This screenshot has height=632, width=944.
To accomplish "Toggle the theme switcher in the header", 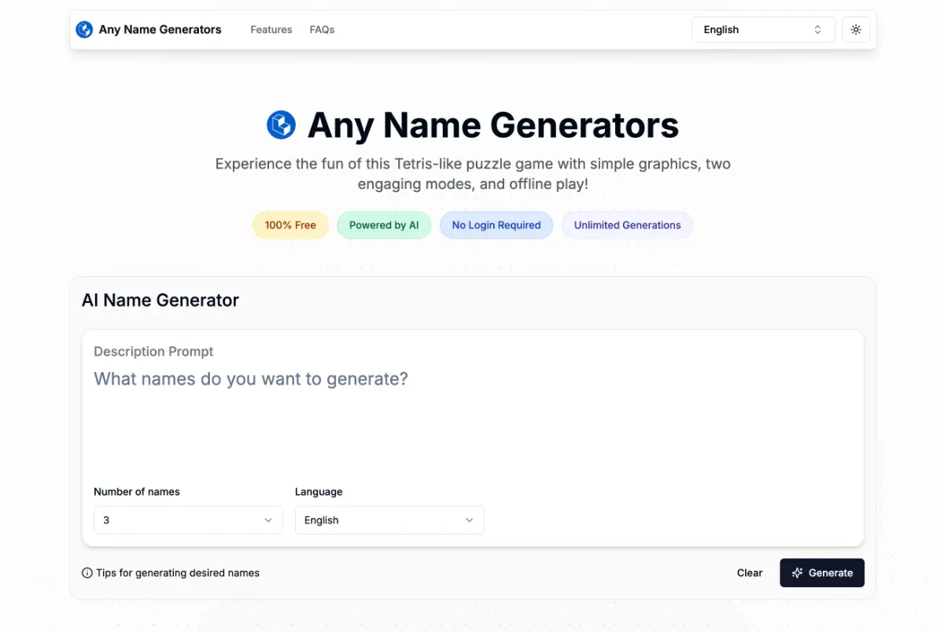I will pyautogui.click(x=856, y=29).
